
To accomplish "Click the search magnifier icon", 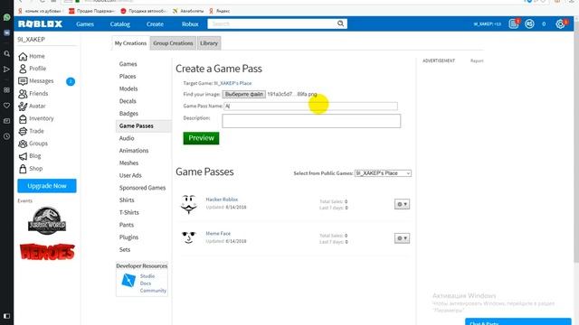I will click(340, 23).
